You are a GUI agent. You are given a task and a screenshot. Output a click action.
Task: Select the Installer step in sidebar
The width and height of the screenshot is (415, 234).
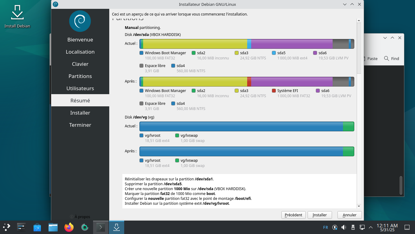pos(80,113)
